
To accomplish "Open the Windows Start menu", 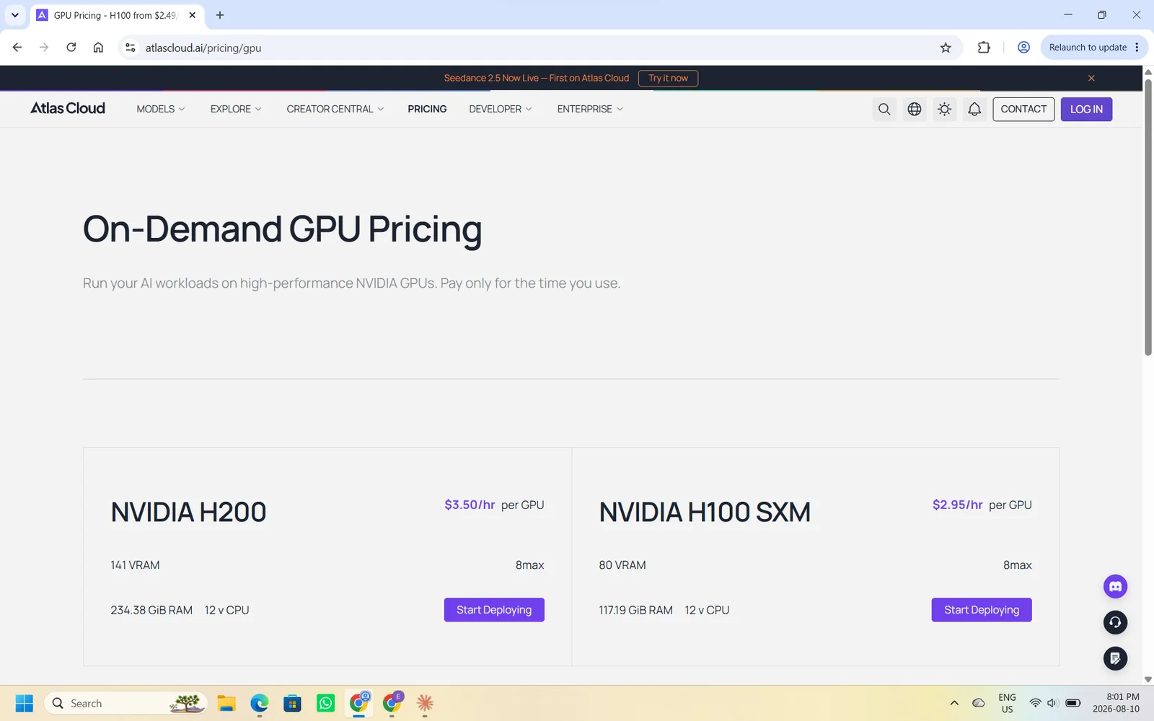I will [x=24, y=703].
